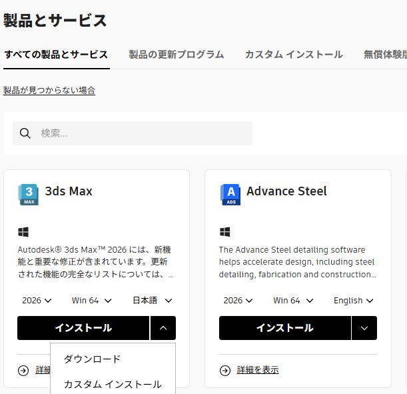Collapse the 3ds Max install options arrow
Screen dimensions: 407x394
point(163,328)
